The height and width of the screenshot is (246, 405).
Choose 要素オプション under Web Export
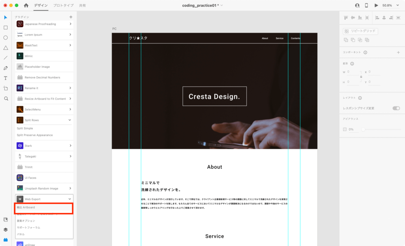coord(26,221)
